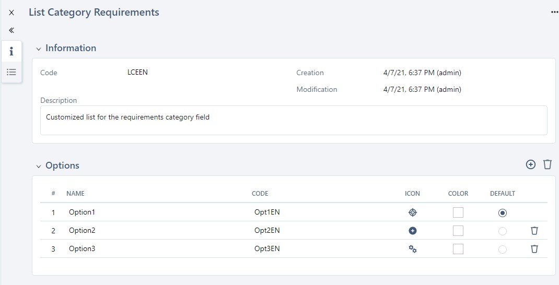
Task: Switch to the information tab in sidebar
Action: tap(11, 51)
